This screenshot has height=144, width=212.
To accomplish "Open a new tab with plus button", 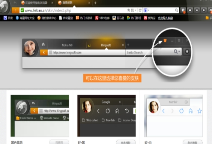I will 95,3.
